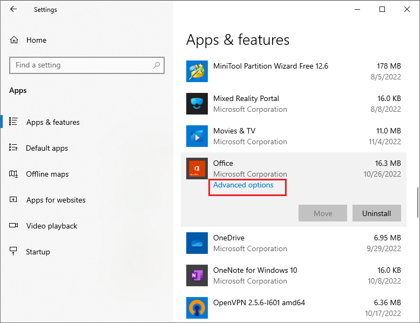Click the 6.95 MB size value
The width and height of the screenshot is (420, 323).
387,238
